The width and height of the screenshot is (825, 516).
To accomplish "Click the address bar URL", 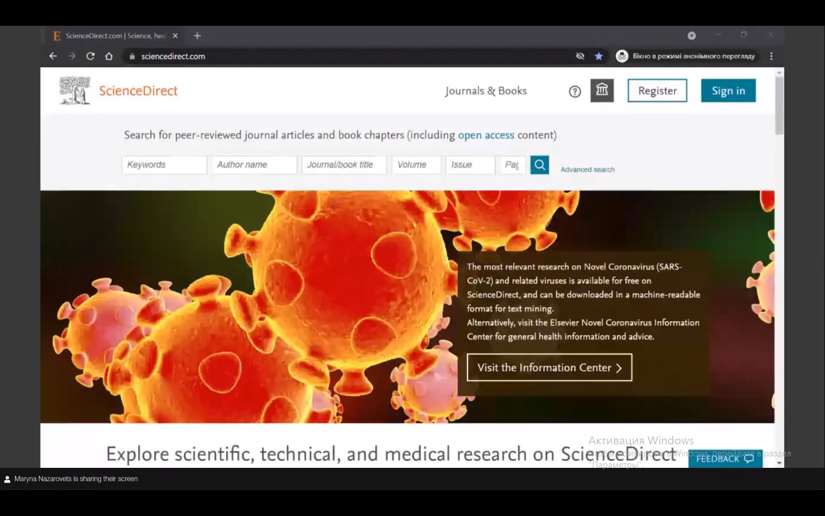I will 173,56.
